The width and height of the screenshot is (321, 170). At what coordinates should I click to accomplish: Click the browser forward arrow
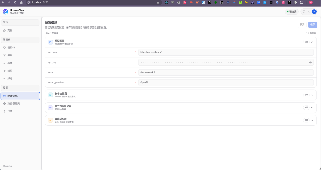click(x=9, y=2)
